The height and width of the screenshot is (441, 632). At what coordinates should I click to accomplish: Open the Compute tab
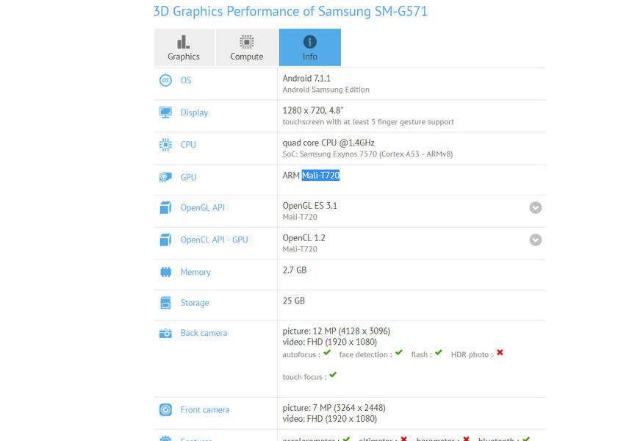tap(247, 47)
